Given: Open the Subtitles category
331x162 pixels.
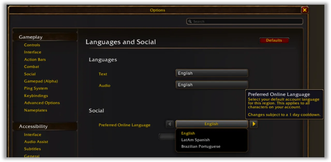Looking at the screenshot, I should pyautogui.click(x=32, y=149).
